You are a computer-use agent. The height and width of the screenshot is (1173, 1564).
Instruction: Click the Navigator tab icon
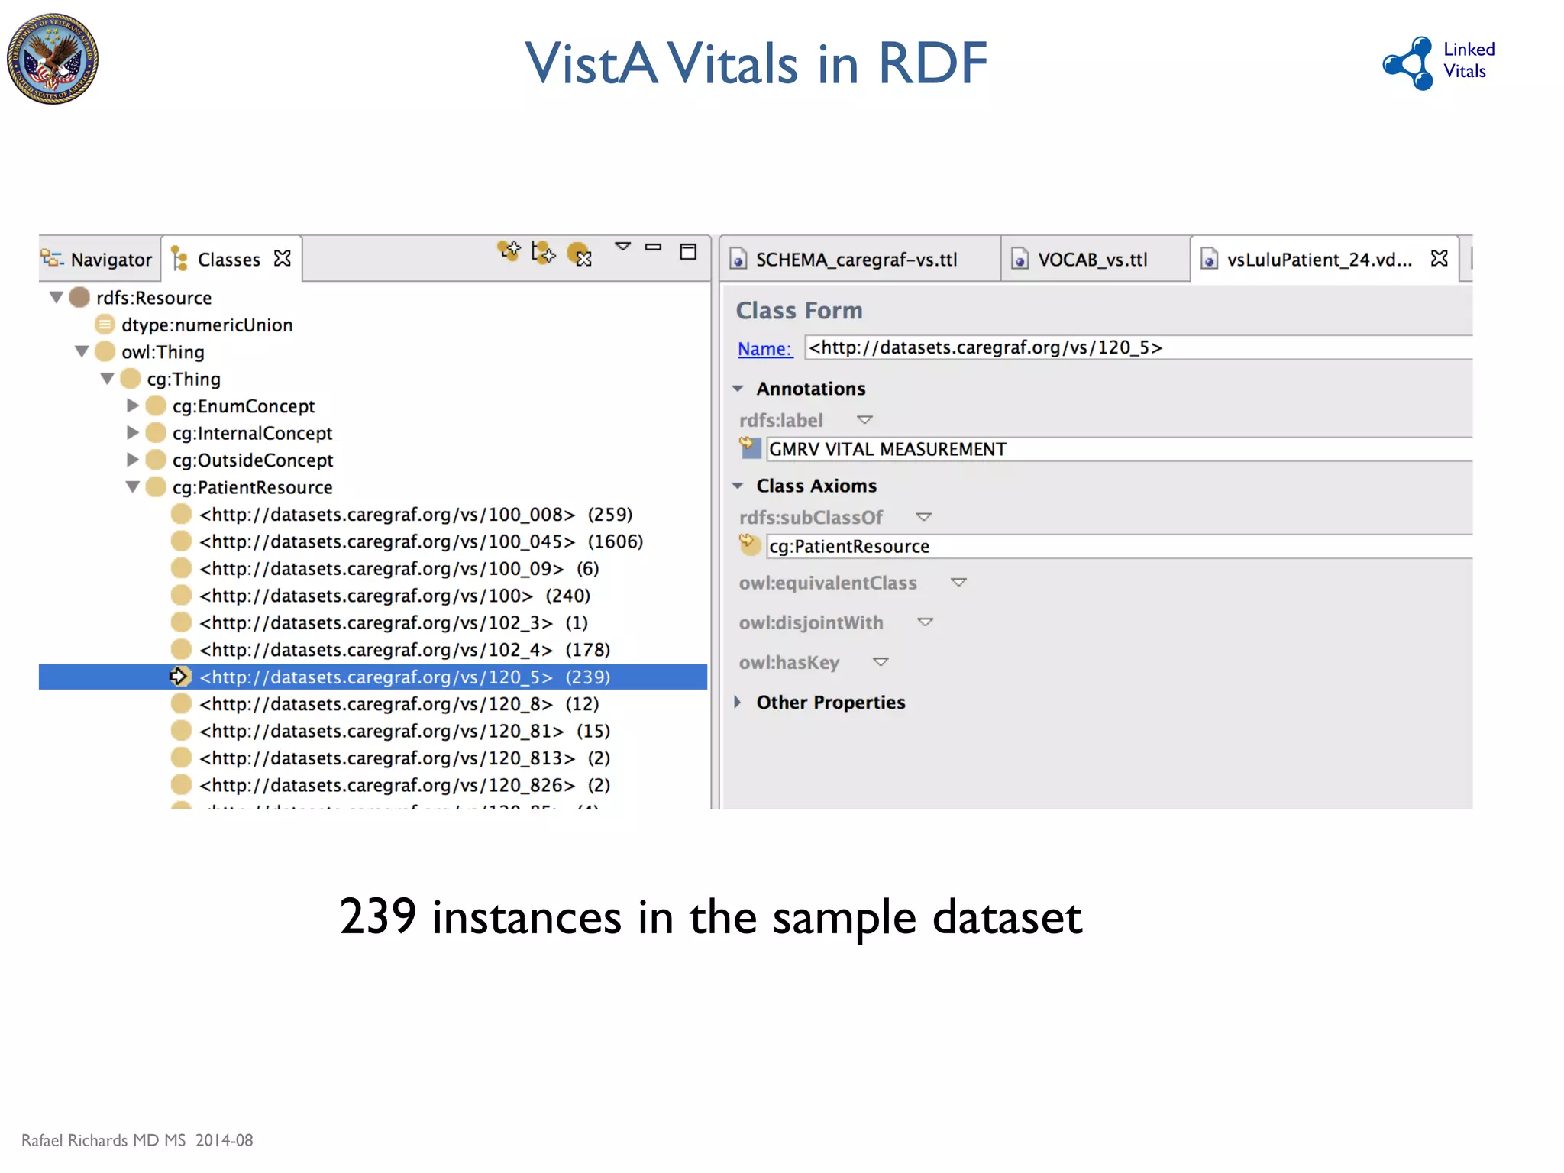click(x=52, y=259)
